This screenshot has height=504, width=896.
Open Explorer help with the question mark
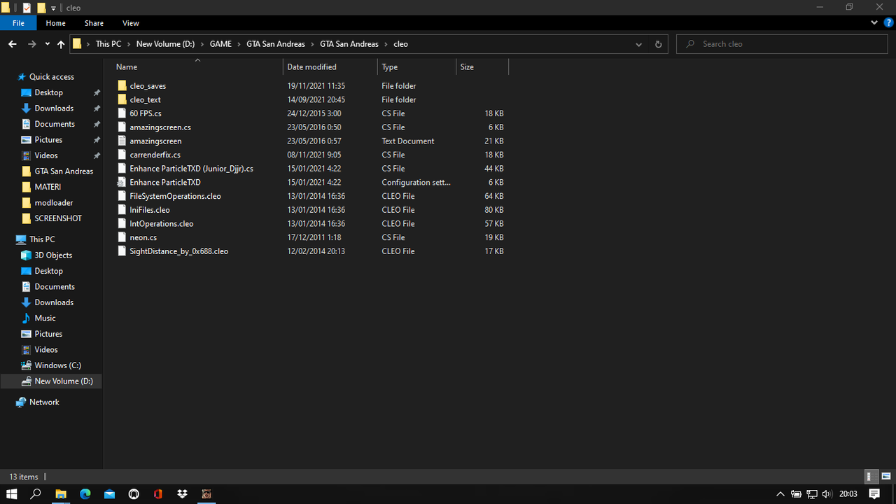[x=888, y=23]
